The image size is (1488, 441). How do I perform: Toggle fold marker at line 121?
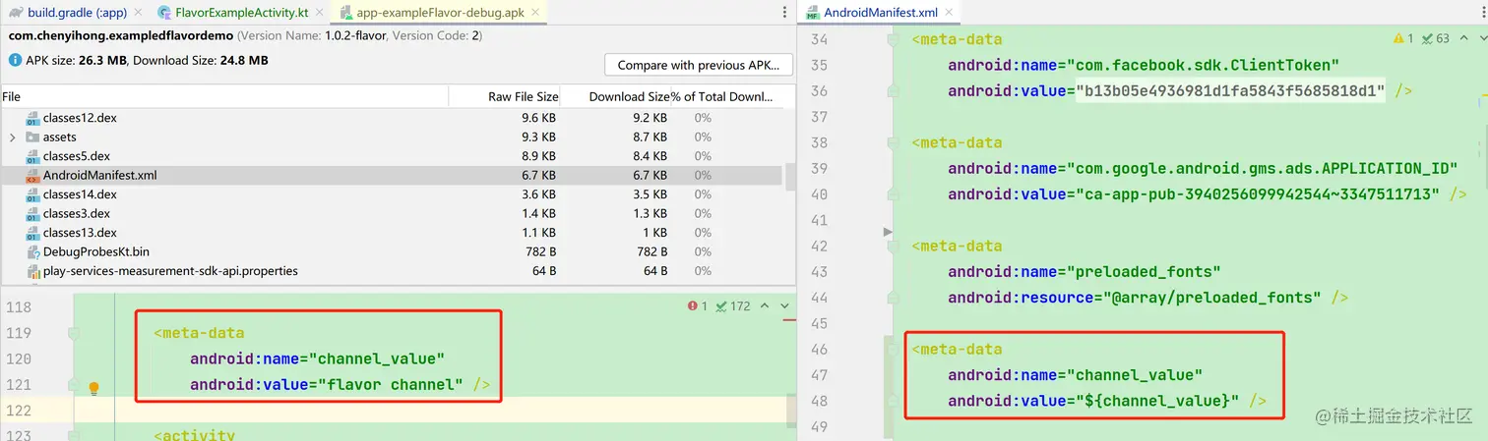(x=73, y=385)
